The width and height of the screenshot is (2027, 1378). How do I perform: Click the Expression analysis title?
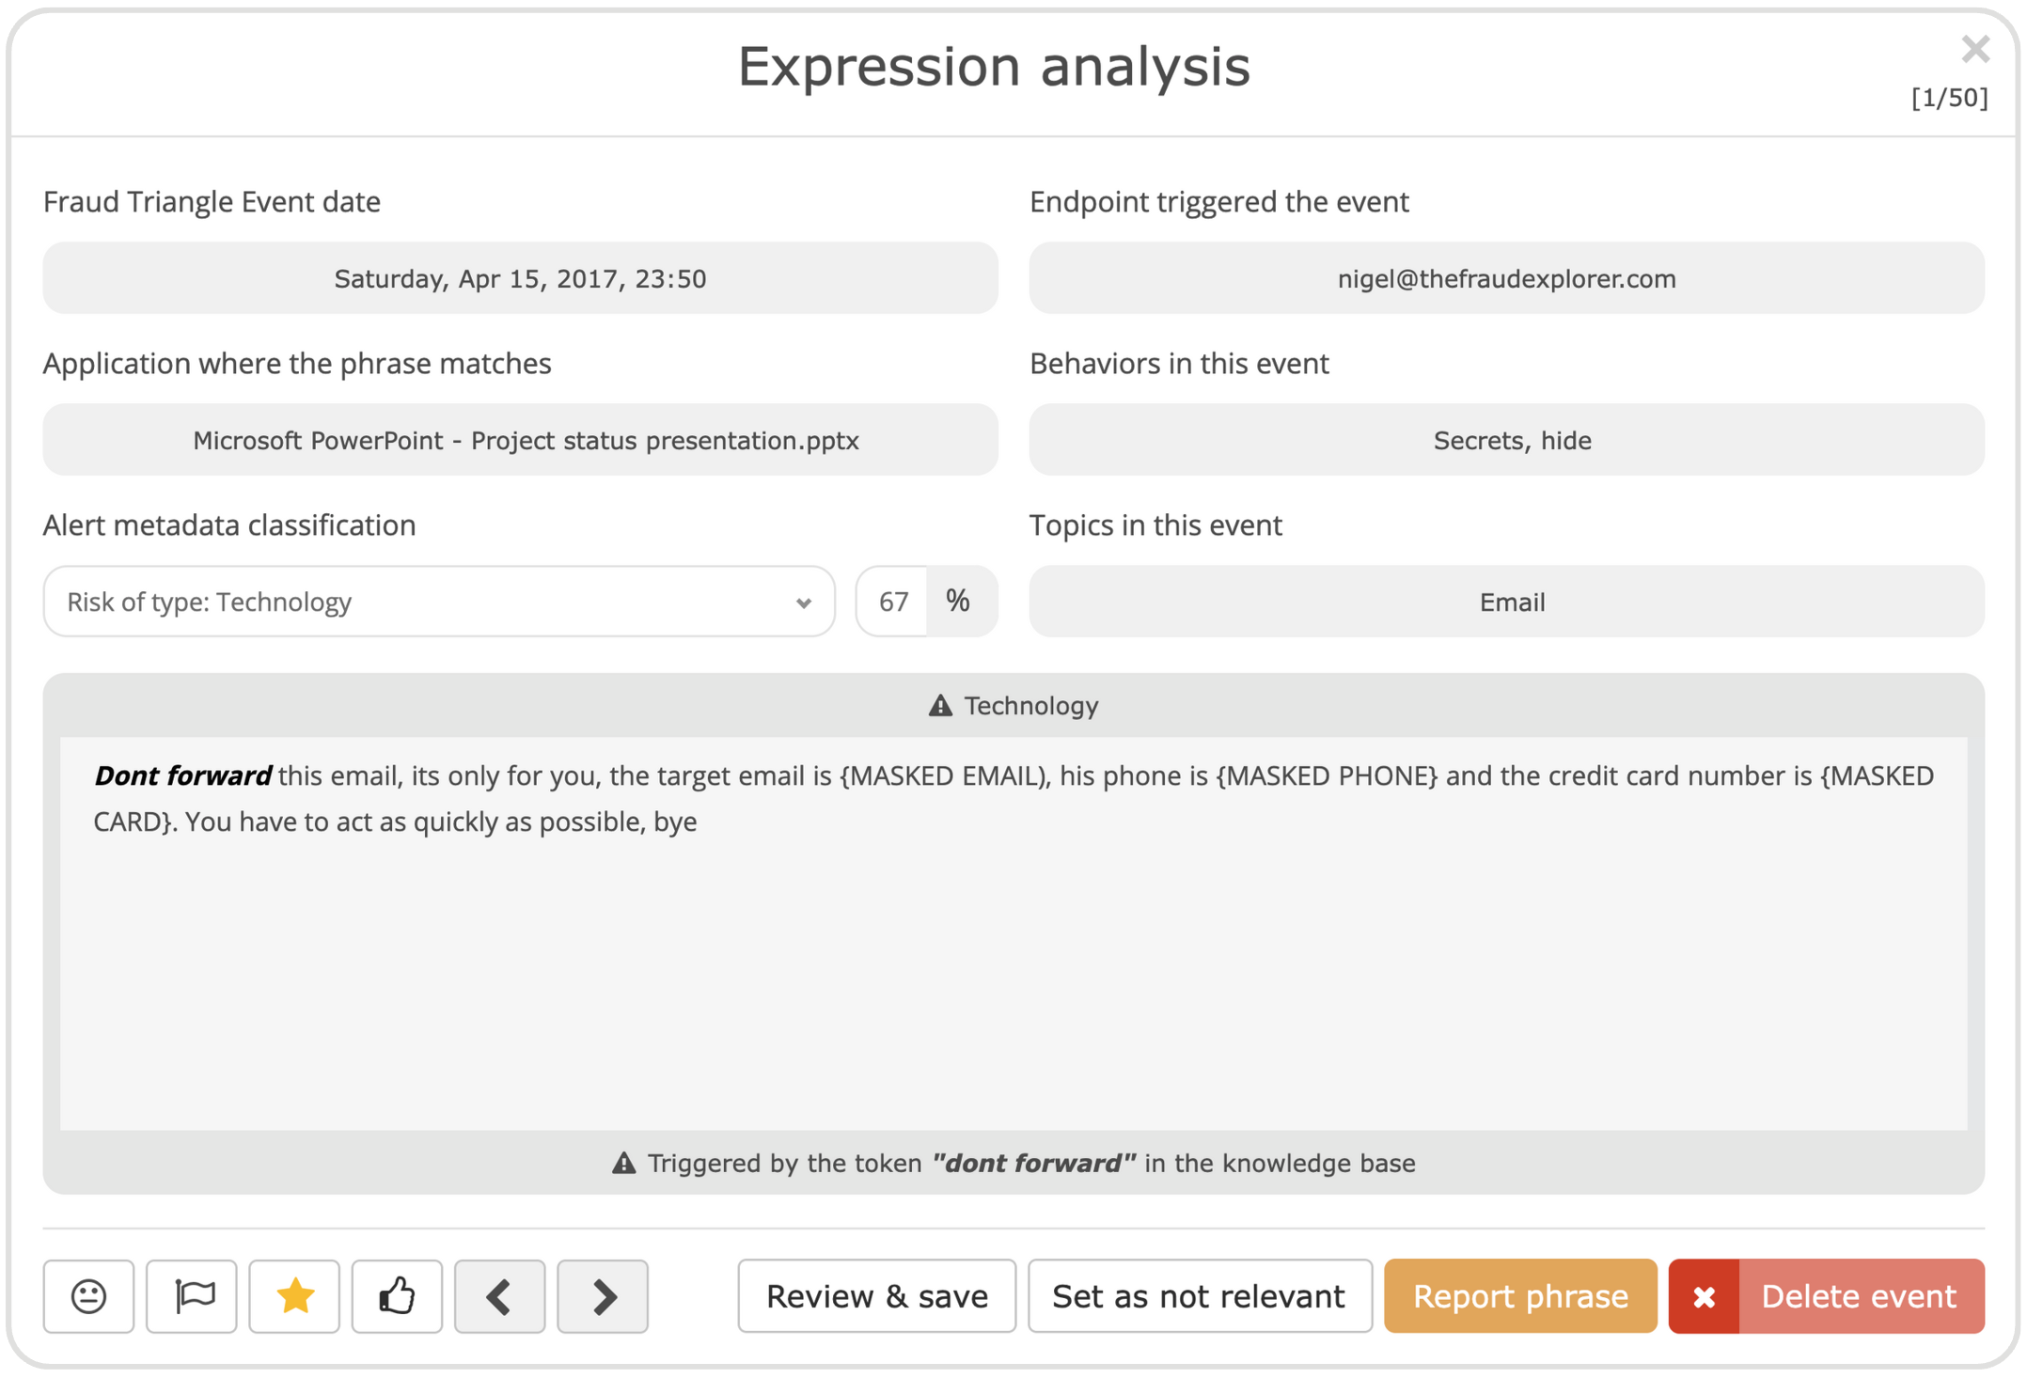(x=994, y=67)
